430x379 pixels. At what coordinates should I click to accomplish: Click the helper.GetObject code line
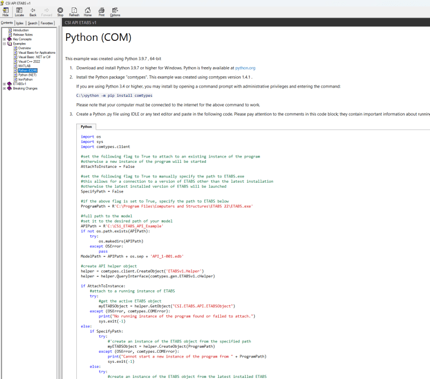pos(167,306)
